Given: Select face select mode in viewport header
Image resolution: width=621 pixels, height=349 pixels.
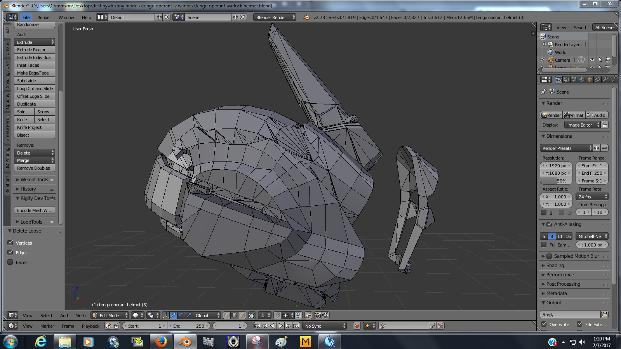Looking at the screenshot, I should pyautogui.click(x=242, y=315).
